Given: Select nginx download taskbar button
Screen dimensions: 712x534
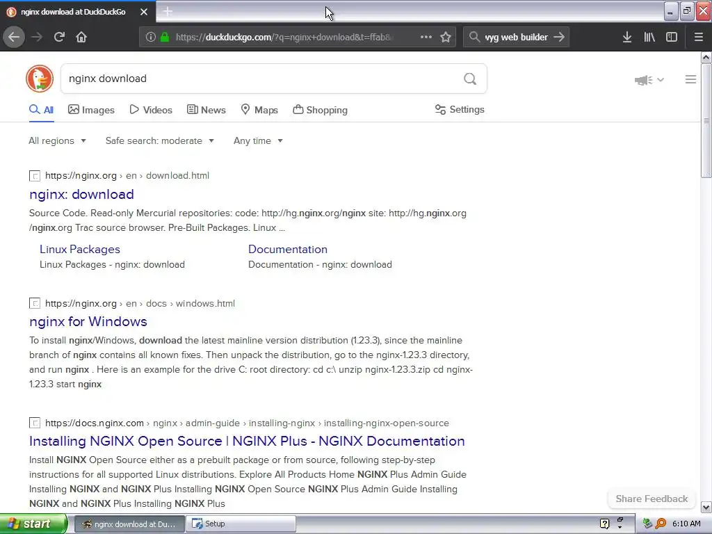Looking at the screenshot, I should pos(129,524).
